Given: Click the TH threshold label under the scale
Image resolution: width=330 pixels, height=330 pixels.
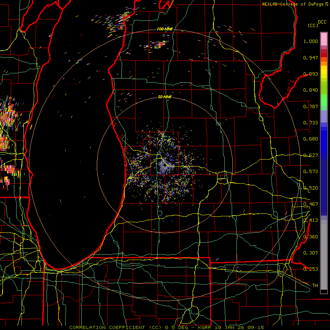Looking at the screenshot, I should pyautogui.click(x=315, y=286).
